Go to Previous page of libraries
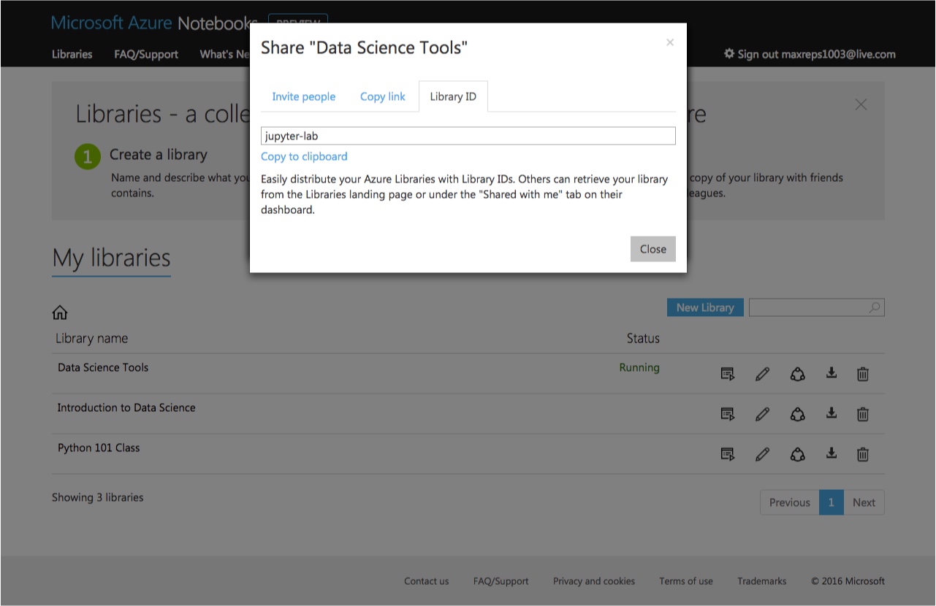 790,502
